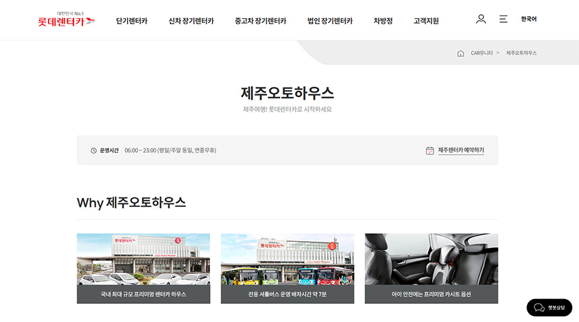Open the 고객지원 menu
The image size is (579, 322).
[426, 21]
